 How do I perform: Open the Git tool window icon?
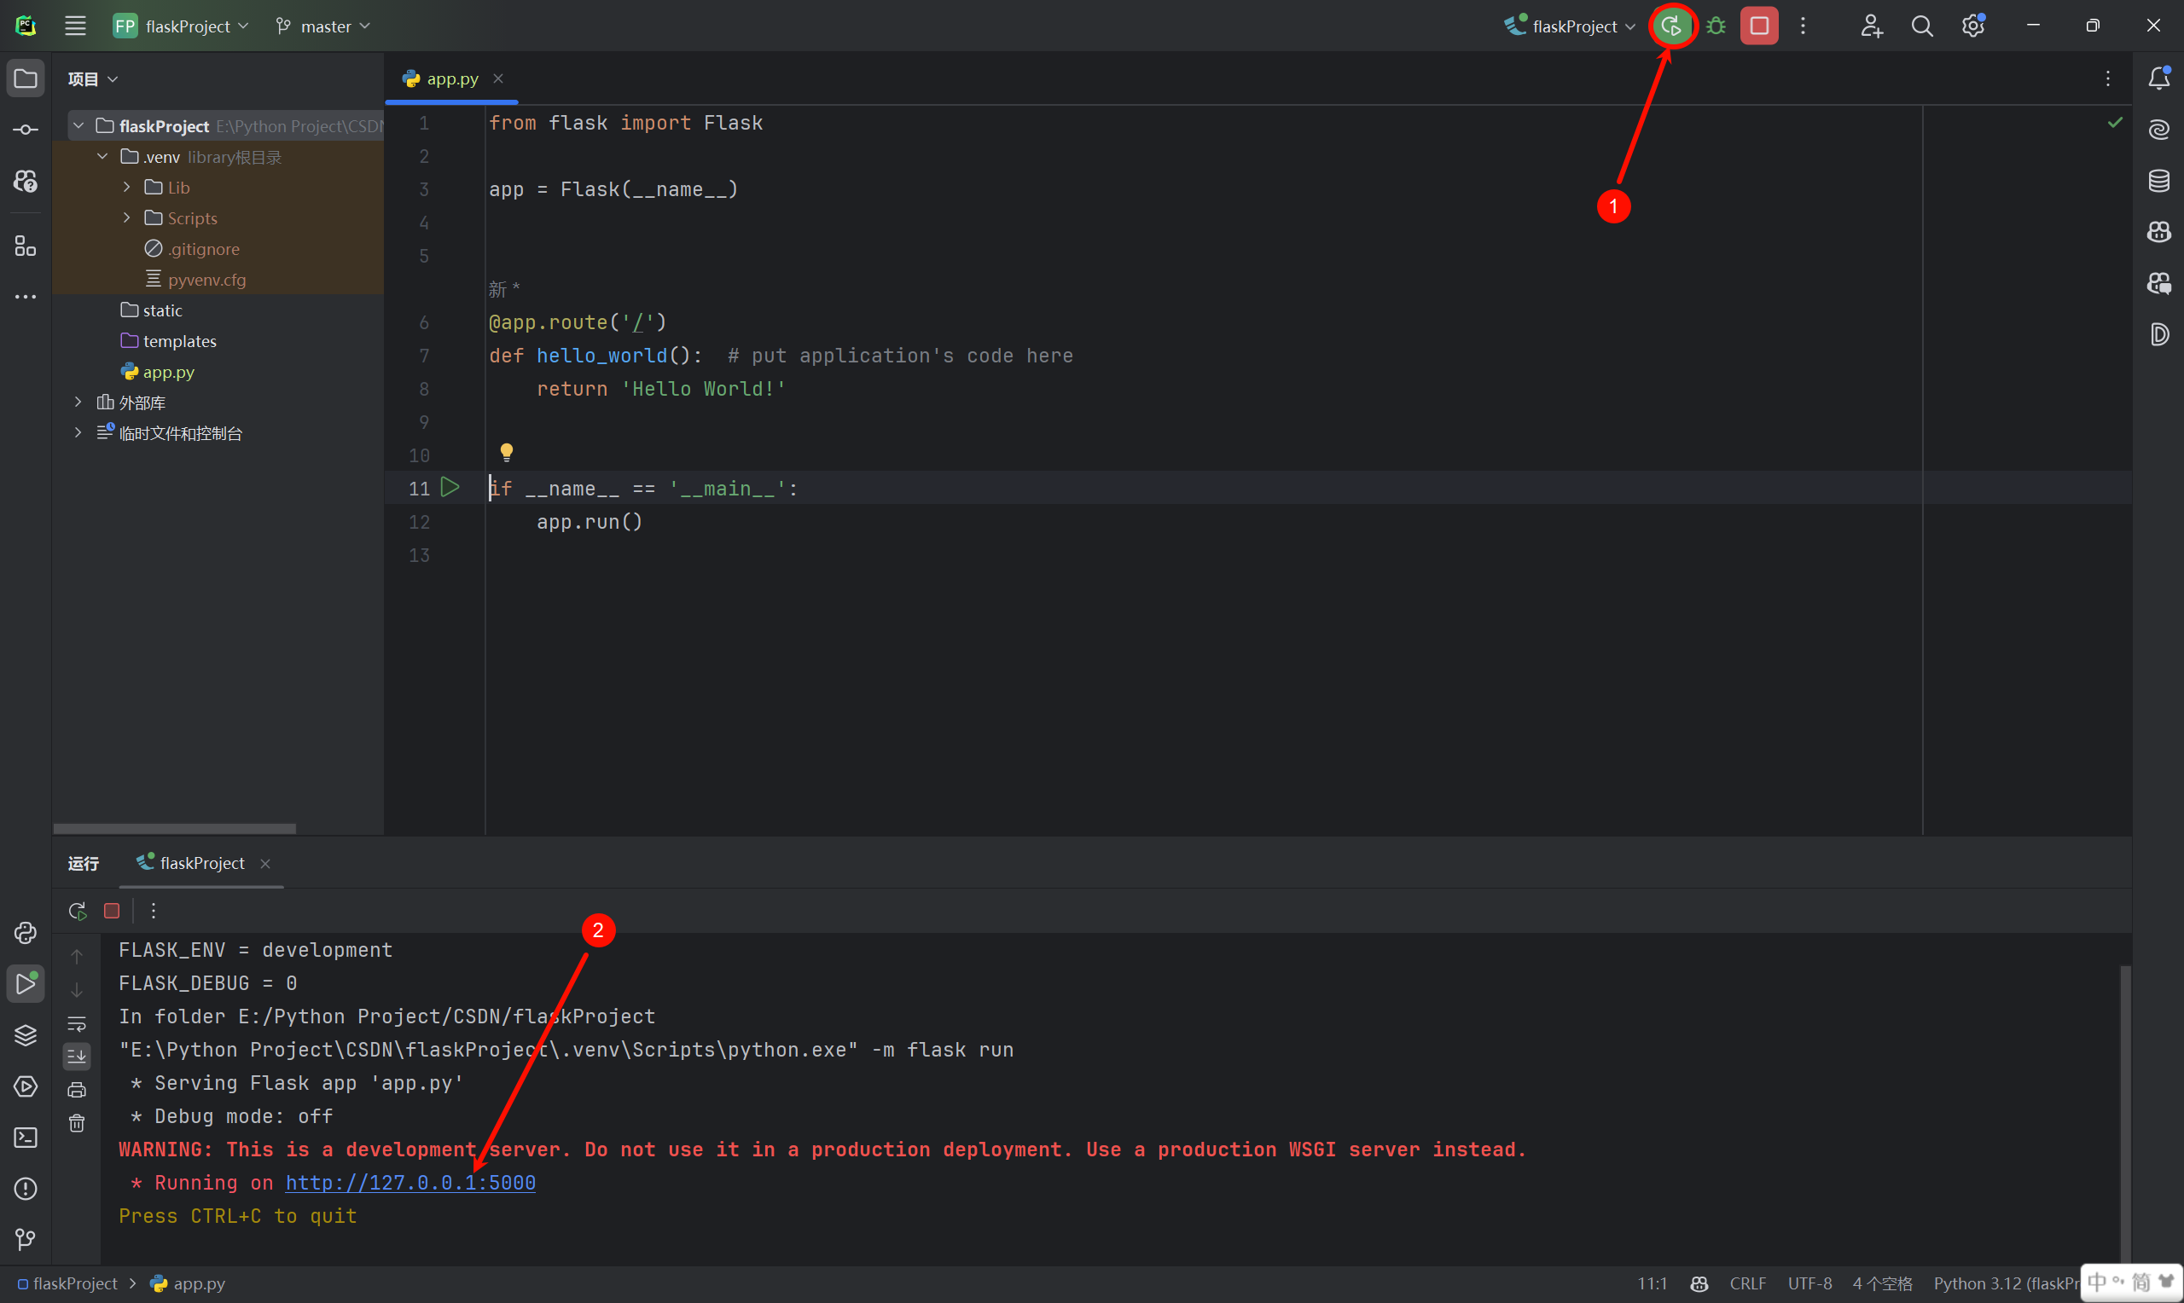coord(26,1240)
